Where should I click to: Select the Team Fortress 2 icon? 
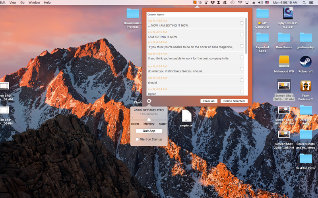306,86
